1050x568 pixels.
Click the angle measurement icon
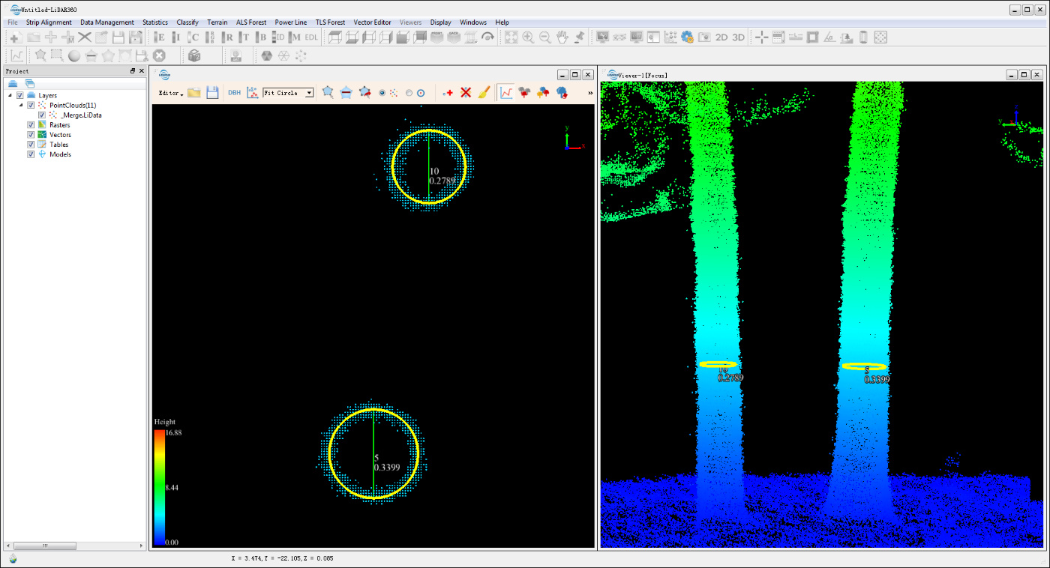pyautogui.click(x=829, y=37)
